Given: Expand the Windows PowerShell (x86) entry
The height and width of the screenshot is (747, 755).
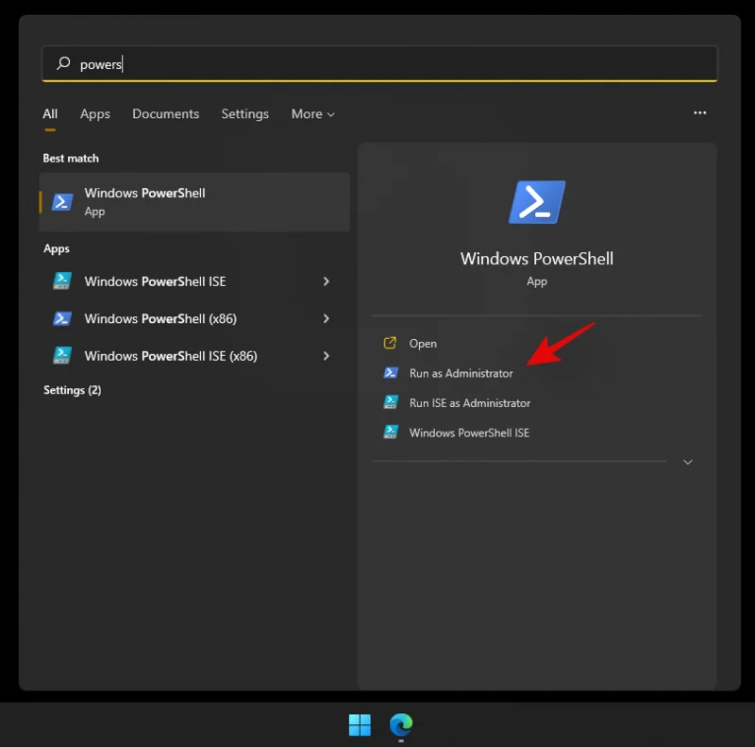Looking at the screenshot, I should click(x=326, y=318).
